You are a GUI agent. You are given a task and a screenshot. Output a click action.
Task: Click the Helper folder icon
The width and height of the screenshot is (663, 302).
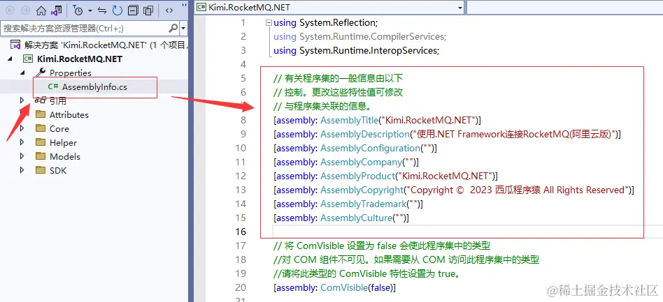(x=41, y=142)
